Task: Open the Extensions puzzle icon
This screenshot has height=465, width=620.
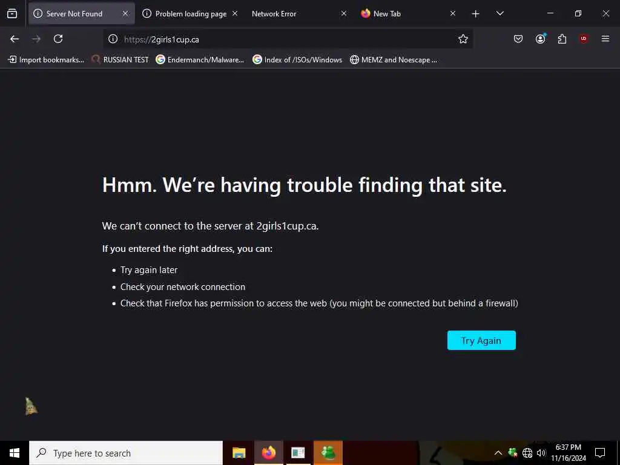Action: 562,39
